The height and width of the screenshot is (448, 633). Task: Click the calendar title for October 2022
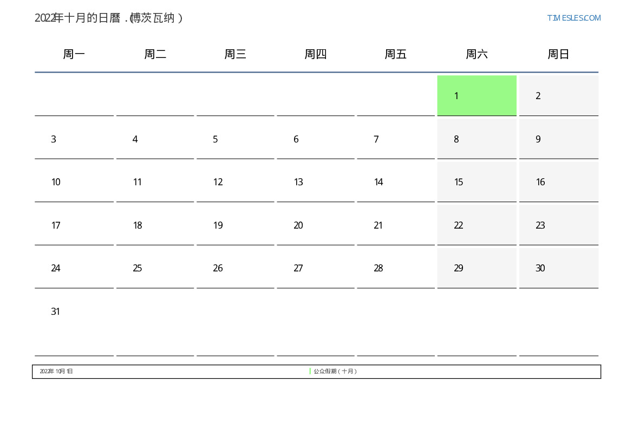pos(109,18)
